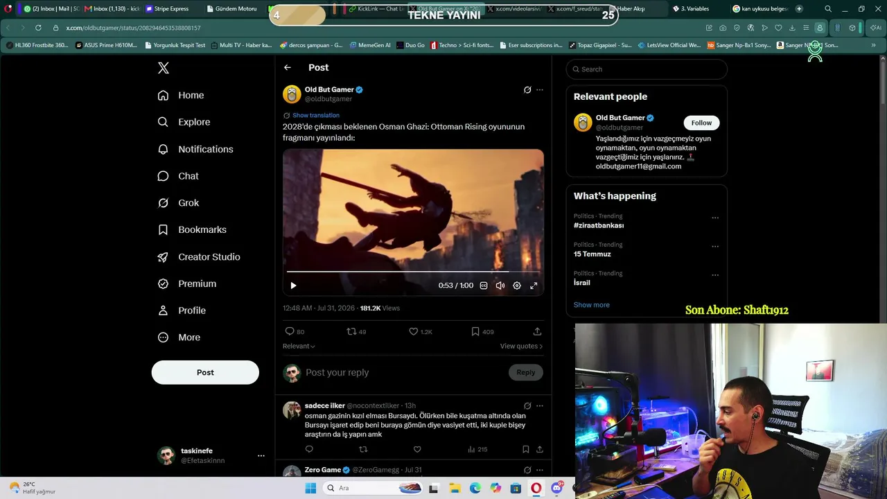The width and height of the screenshot is (887, 499).
Task: Open video playback settings gear
Action: click(517, 286)
